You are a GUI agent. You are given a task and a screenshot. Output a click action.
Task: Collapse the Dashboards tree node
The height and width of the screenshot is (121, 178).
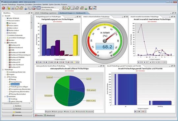coord(5,43)
